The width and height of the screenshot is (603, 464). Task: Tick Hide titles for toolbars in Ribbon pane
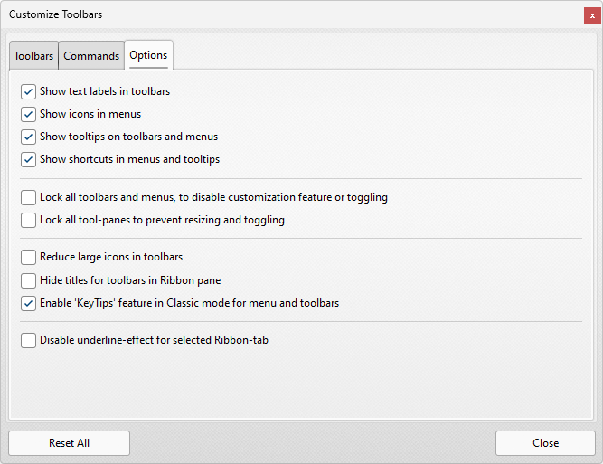pos(29,280)
